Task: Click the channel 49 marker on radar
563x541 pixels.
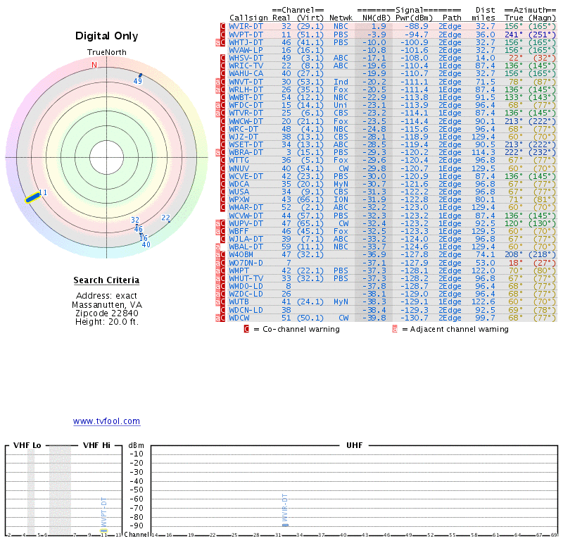Action: [139, 75]
